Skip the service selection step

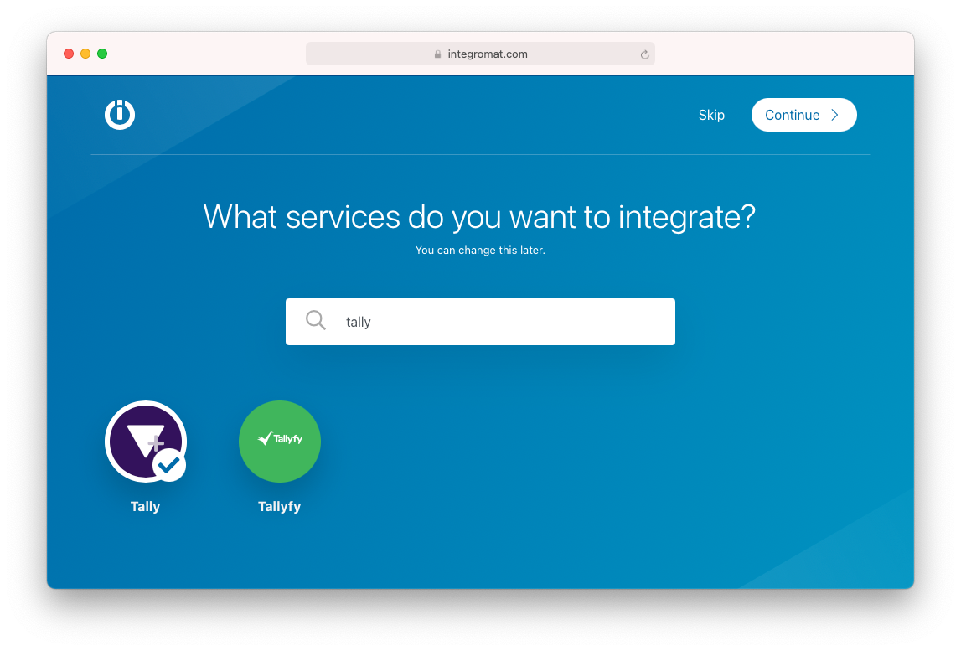coord(711,116)
